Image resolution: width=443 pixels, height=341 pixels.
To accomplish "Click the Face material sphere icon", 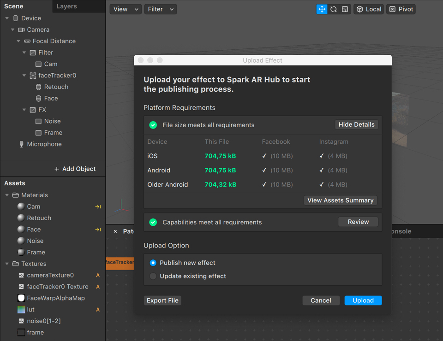I will point(21,229).
